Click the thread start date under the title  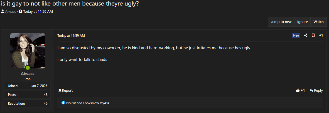pos(38,12)
